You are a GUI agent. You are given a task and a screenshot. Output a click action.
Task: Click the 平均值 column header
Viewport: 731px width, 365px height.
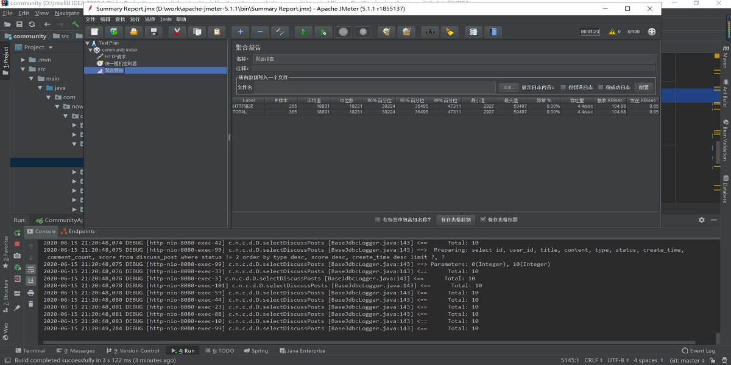(314, 100)
